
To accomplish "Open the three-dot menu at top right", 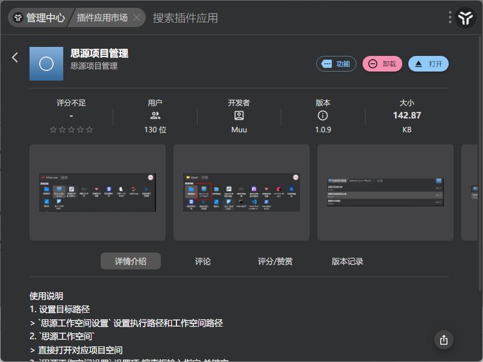I will 450,17.
